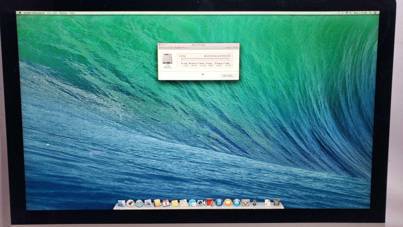Click the hard drive icon in About This Mac
403x227 pixels.
pos(167,59)
